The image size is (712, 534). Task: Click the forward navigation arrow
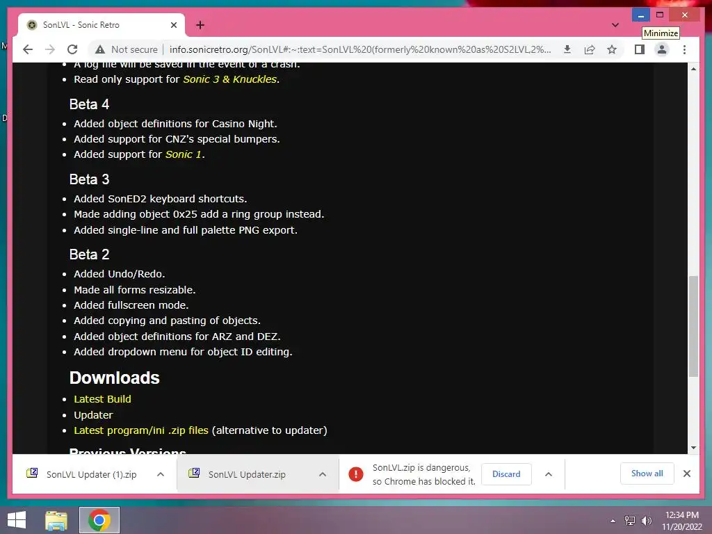click(50, 49)
